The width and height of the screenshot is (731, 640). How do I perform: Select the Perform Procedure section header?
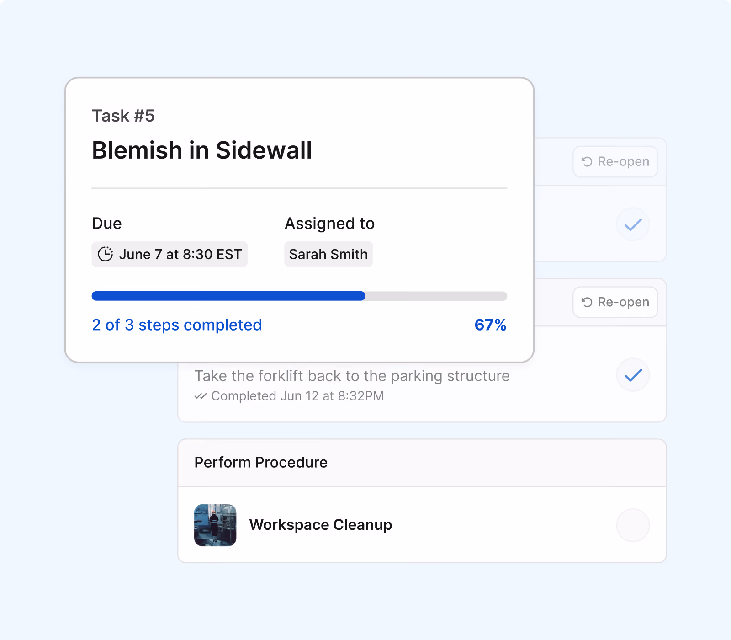tap(422, 463)
